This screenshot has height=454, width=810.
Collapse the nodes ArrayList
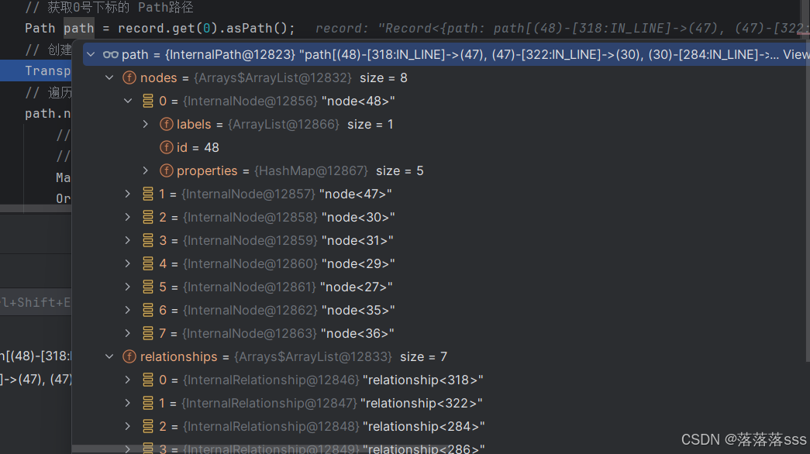click(109, 77)
